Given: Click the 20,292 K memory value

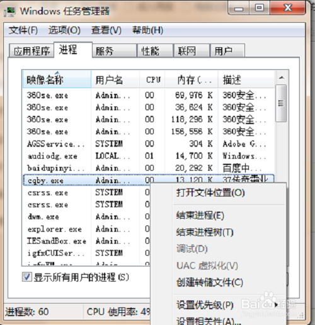Looking at the screenshot, I should point(194,168).
